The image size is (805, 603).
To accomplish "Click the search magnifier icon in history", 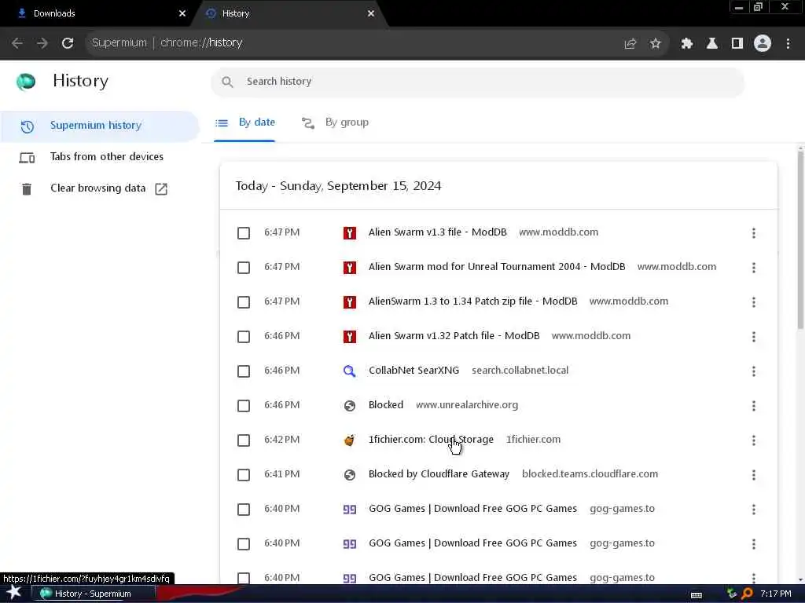I will click(227, 82).
